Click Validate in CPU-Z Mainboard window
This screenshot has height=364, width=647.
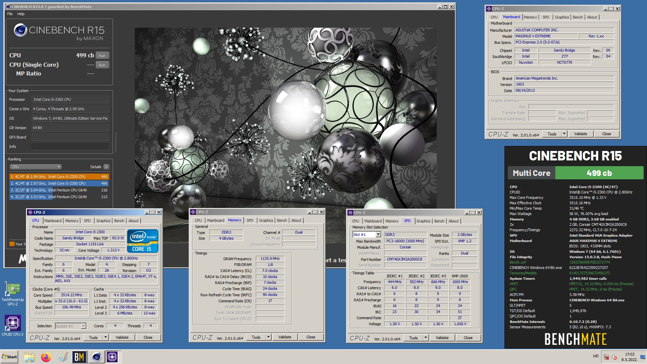click(581, 134)
